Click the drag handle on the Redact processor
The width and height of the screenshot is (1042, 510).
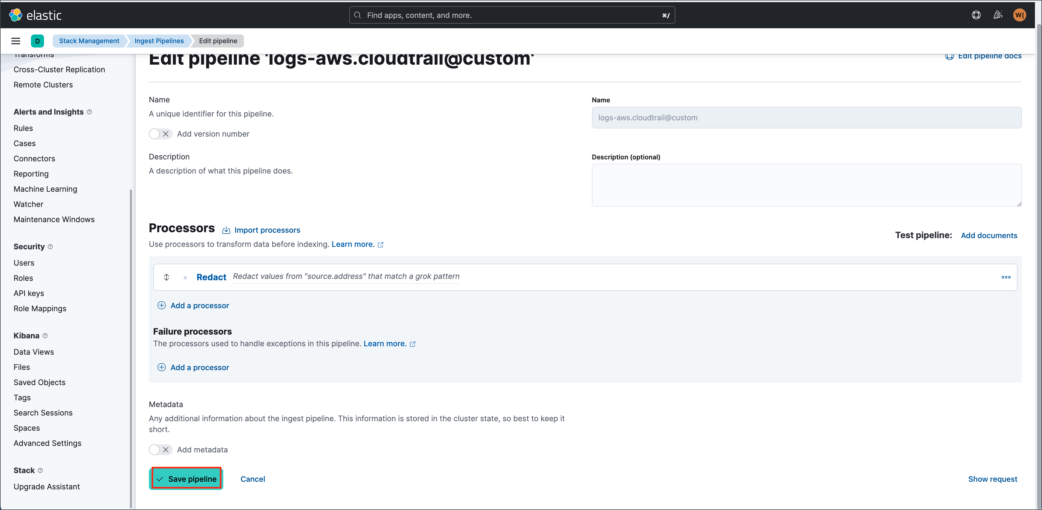pyautogui.click(x=166, y=278)
